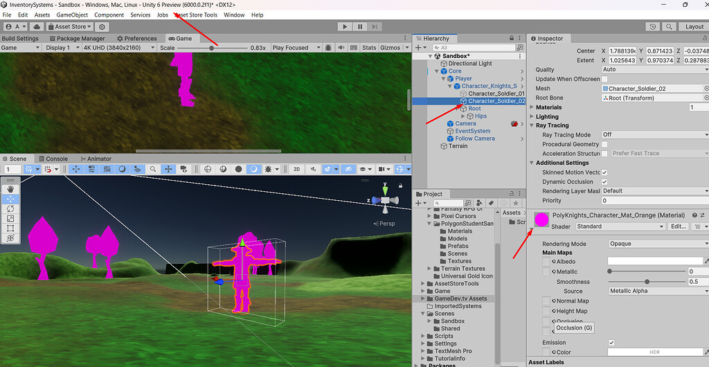709x367 pixels.
Task: Enable Update When Offscreen checkbox
Action: [x=604, y=79]
